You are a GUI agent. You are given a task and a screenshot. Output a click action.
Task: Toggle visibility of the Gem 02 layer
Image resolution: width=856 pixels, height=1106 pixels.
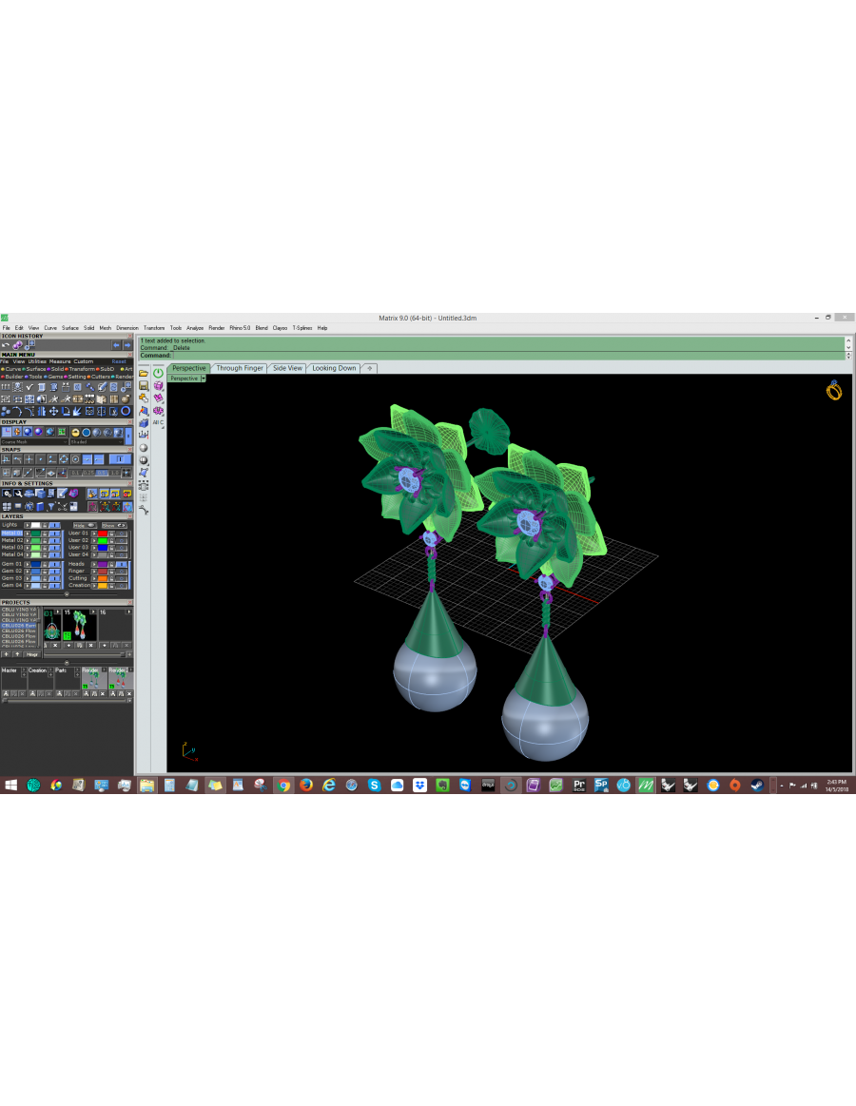pyautogui.click(x=54, y=572)
